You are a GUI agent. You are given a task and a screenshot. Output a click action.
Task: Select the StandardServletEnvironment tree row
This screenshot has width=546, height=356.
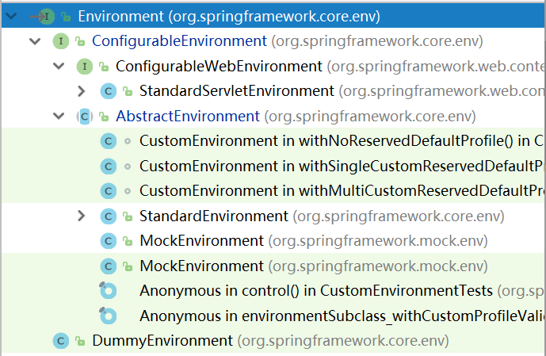[x=273, y=91]
